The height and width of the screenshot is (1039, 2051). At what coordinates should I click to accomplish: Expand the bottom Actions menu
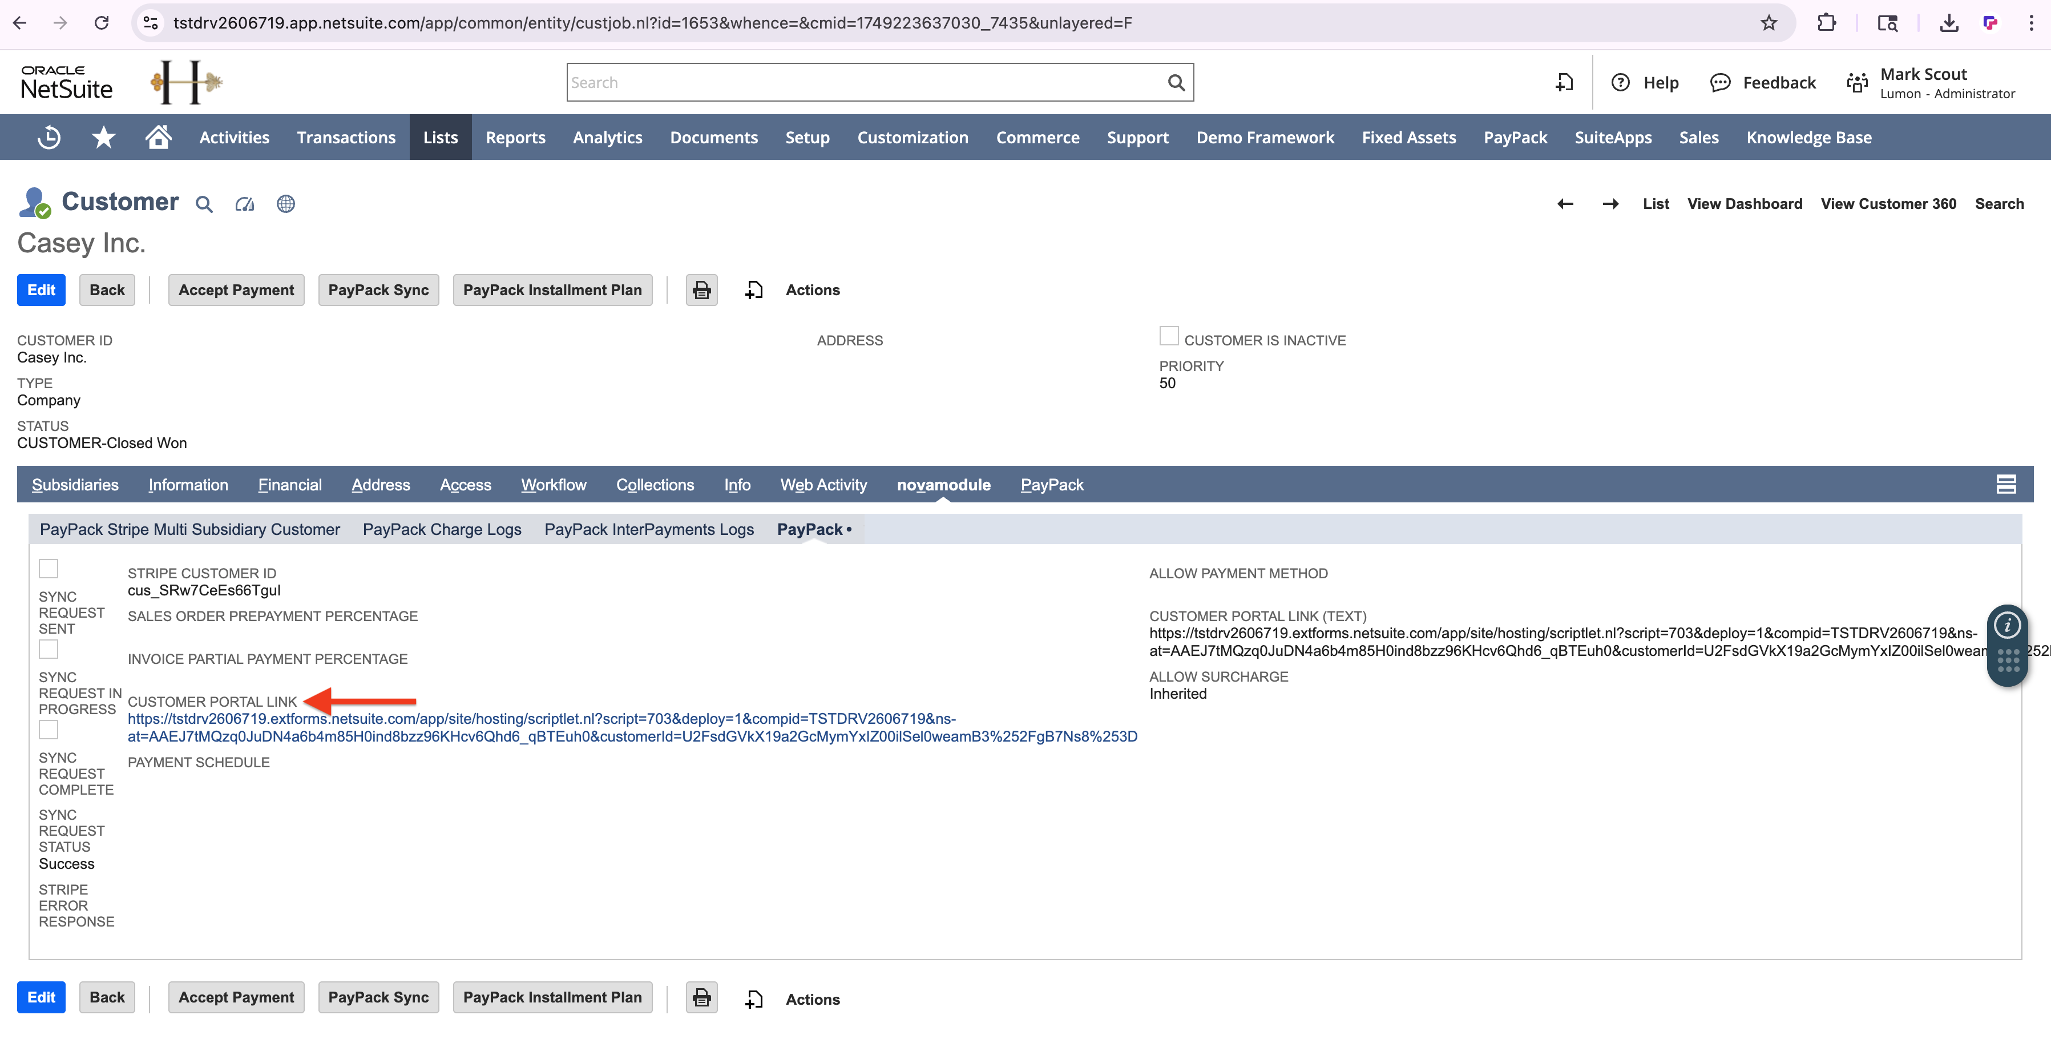click(812, 999)
